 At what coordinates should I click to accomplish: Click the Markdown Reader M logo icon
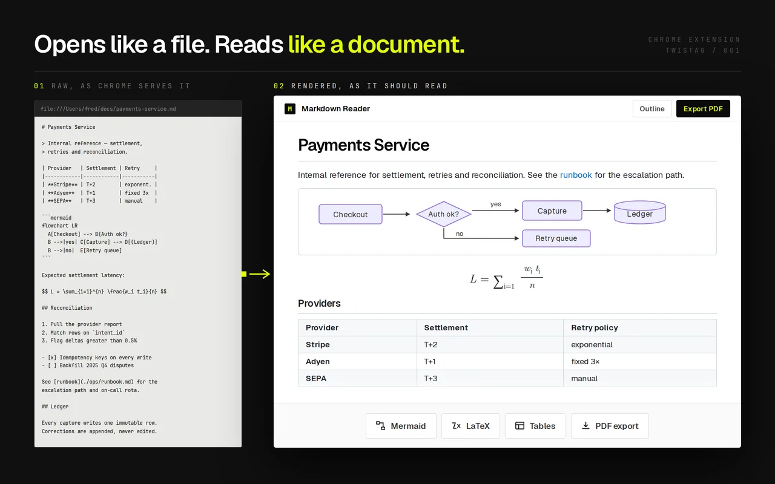(x=290, y=109)
